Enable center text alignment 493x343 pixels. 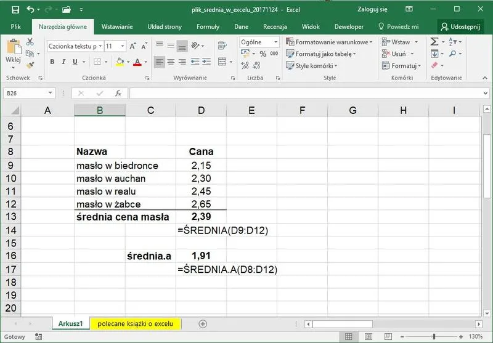point(171,62)
